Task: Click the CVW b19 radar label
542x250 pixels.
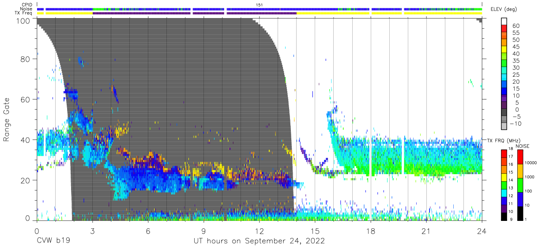Action: [53, 241]
